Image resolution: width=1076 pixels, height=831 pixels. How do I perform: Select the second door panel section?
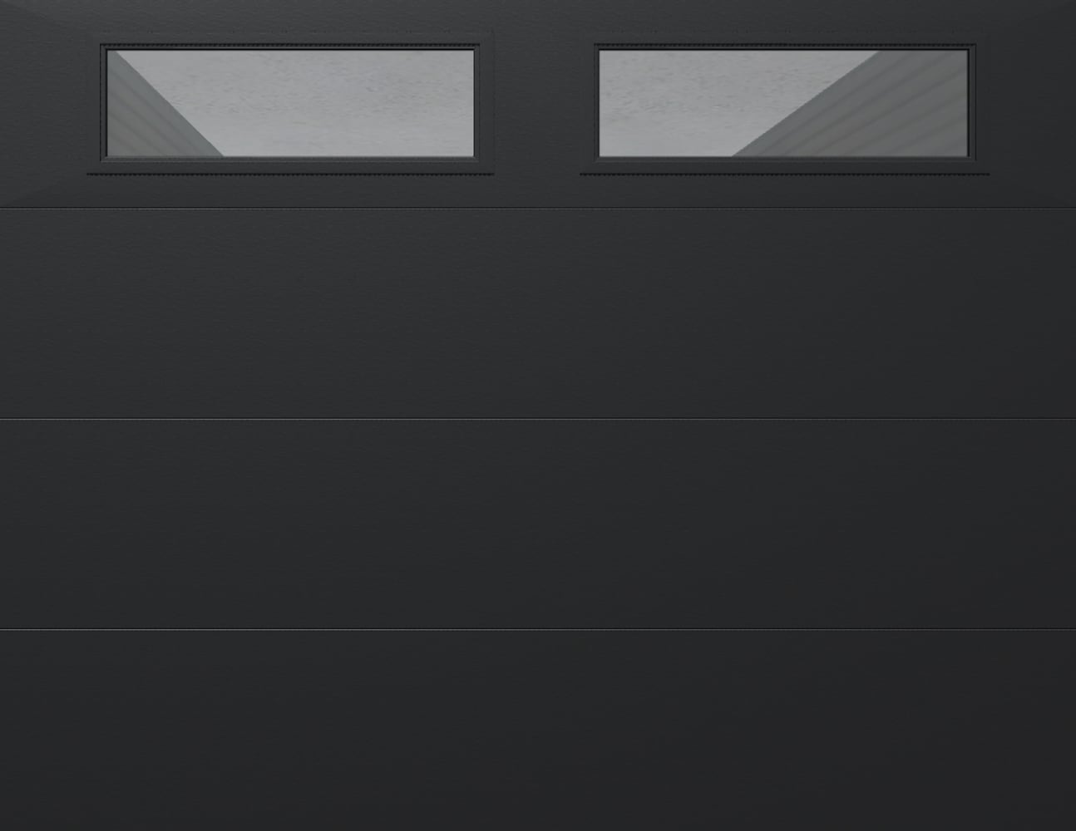pos(538,313)
